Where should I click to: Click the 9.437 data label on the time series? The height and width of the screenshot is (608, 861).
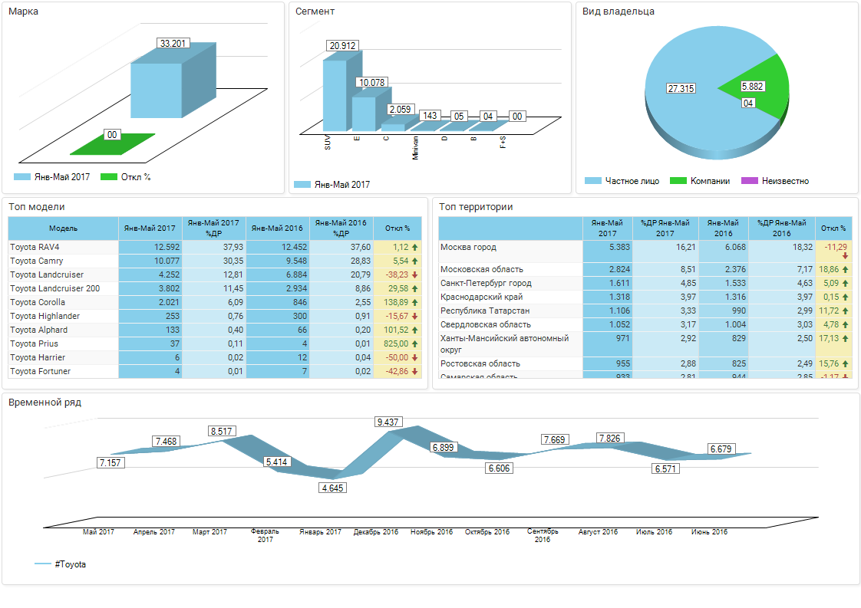tap(388, 422)
